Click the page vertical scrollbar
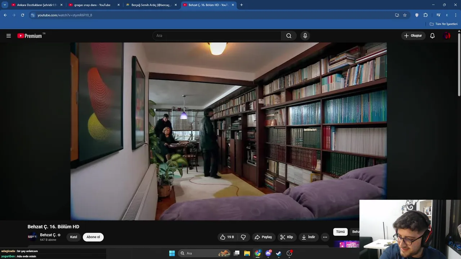461x259 pixels. (x=459, y=65)
